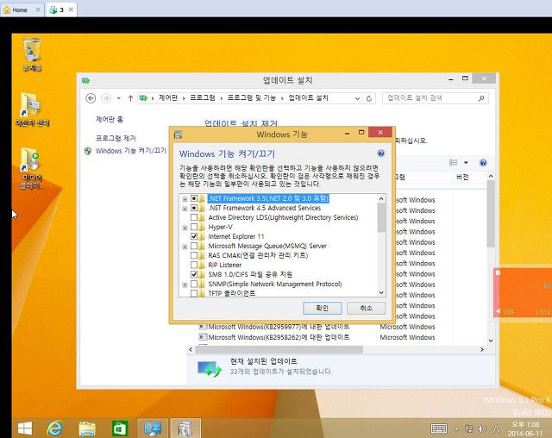Launch Internet Explorer from the taskbar

tap(54, 429)
